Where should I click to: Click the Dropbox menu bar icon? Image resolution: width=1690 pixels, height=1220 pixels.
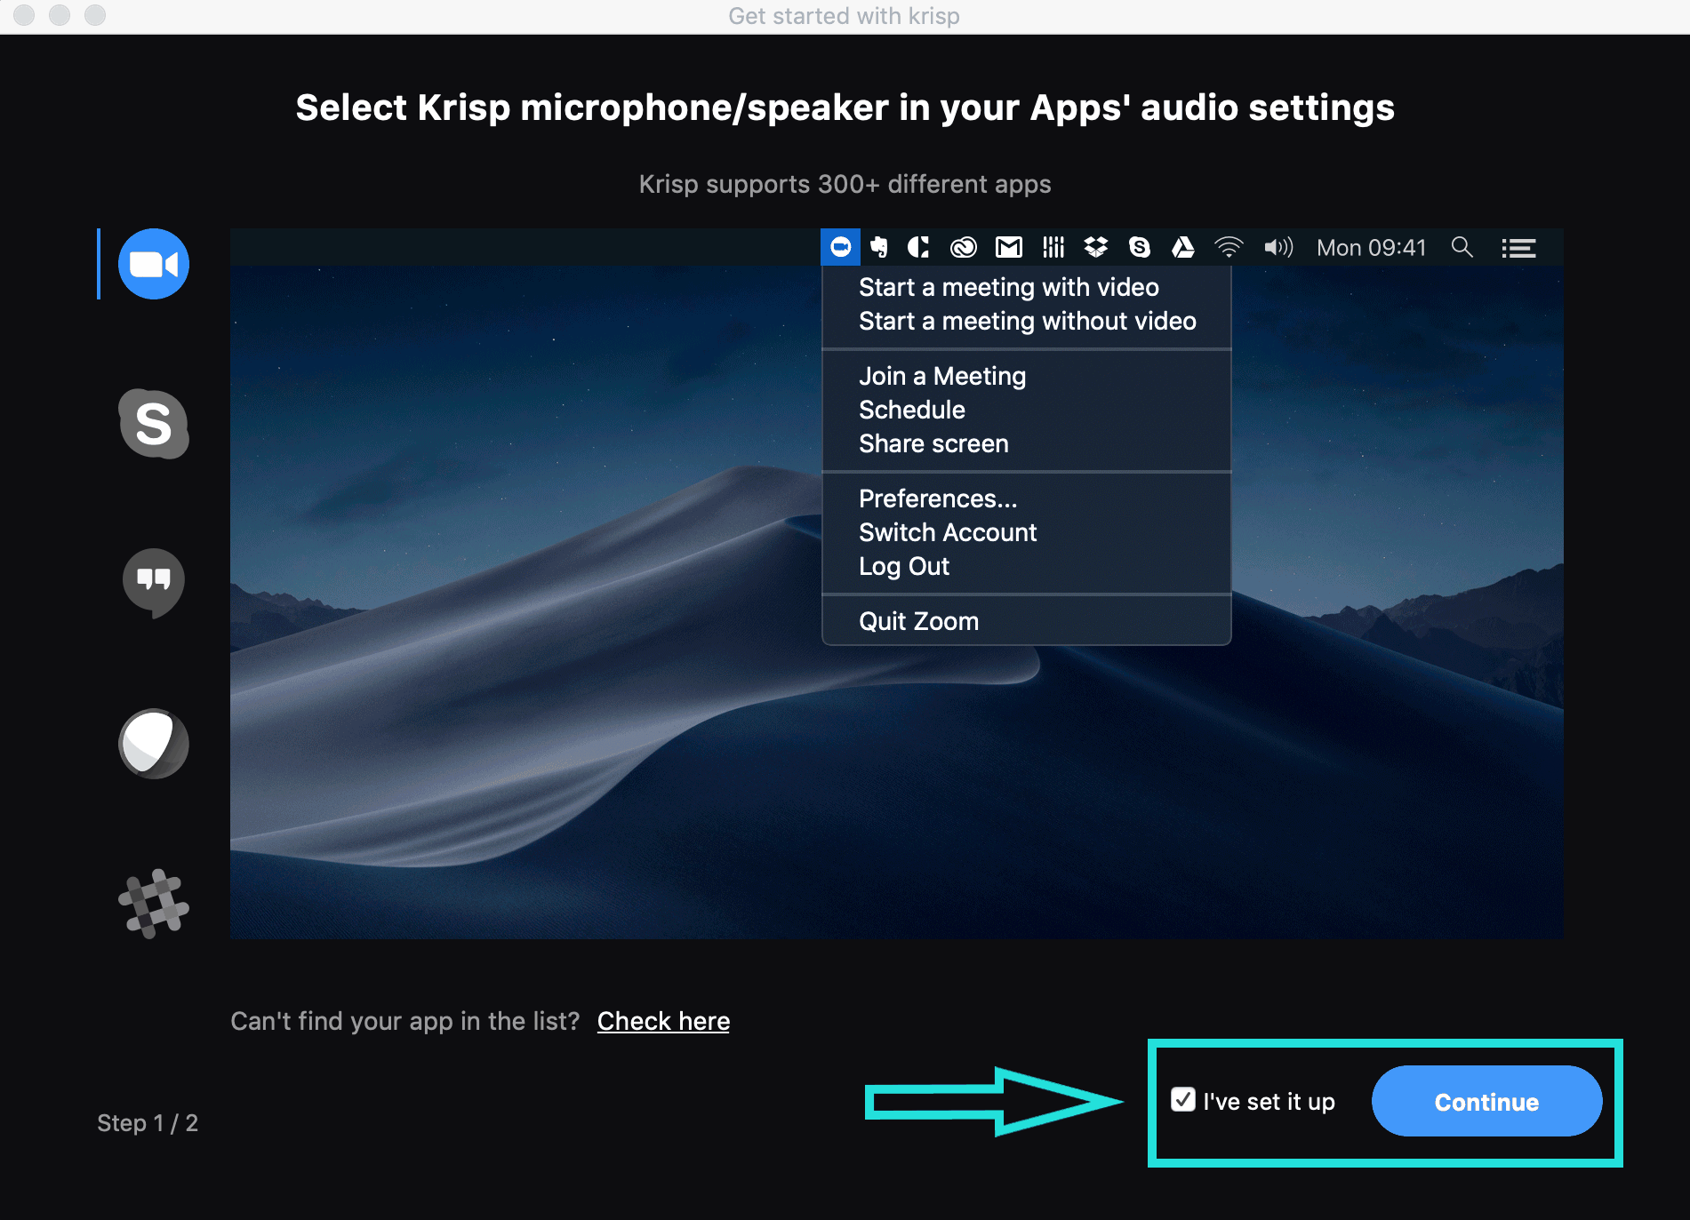1096,247
